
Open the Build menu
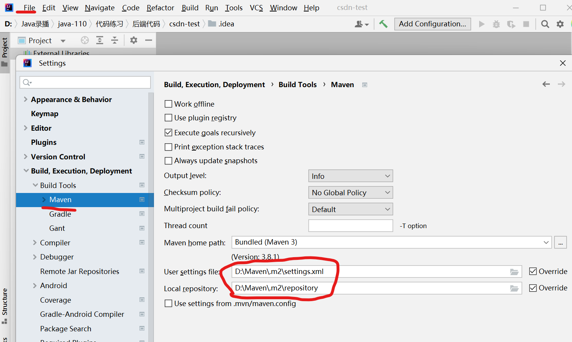tap(190, 8)
